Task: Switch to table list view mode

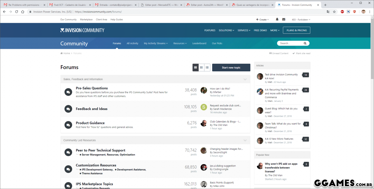Action: 195,68
